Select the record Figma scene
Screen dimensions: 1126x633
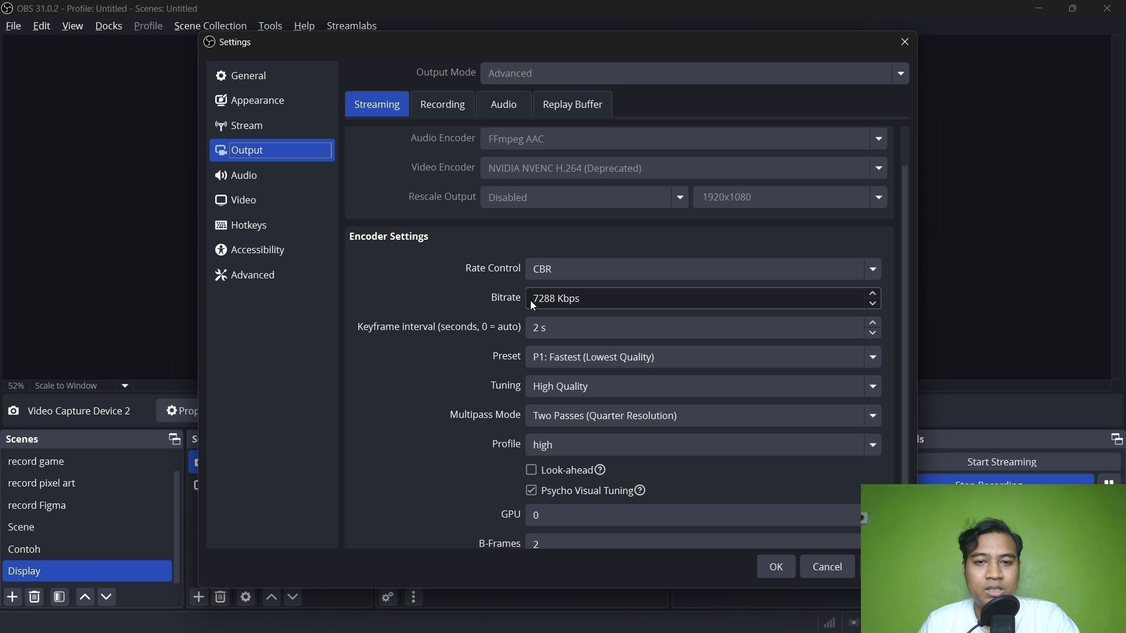[x=87, y=506]
